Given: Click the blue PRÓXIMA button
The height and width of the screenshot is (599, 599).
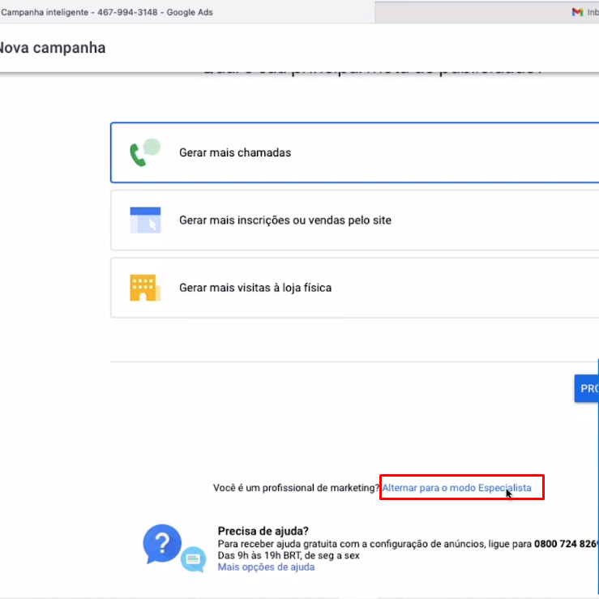Looking at the screenshot, I should pos(587,388).
